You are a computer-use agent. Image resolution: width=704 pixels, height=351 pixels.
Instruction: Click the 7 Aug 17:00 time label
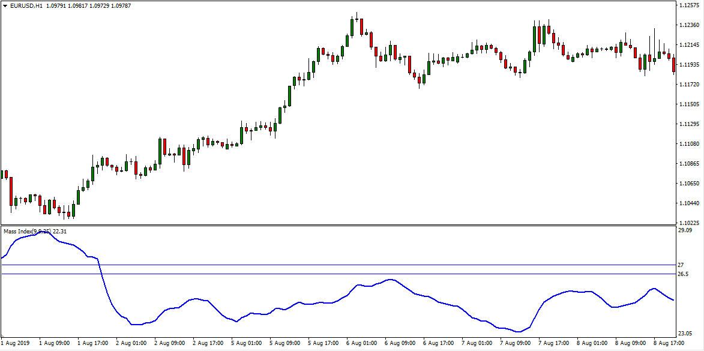tap(554, 344)
